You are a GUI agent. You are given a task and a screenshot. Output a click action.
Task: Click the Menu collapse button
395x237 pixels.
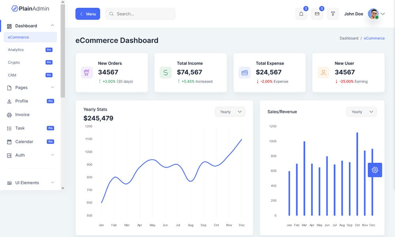click(x=88, y=14)
